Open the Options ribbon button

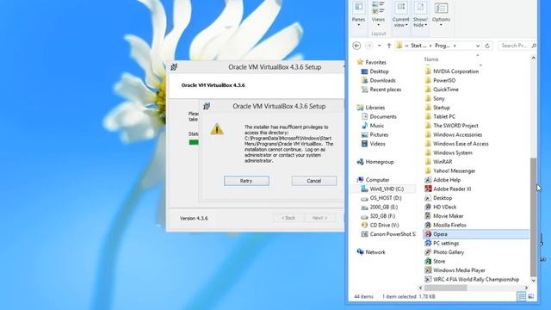pos(441,14)
